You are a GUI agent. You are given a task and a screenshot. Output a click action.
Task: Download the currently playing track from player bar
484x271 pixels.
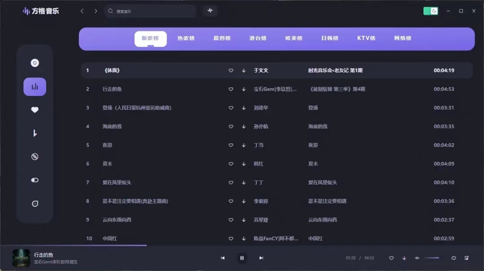(x=404, y=258)
